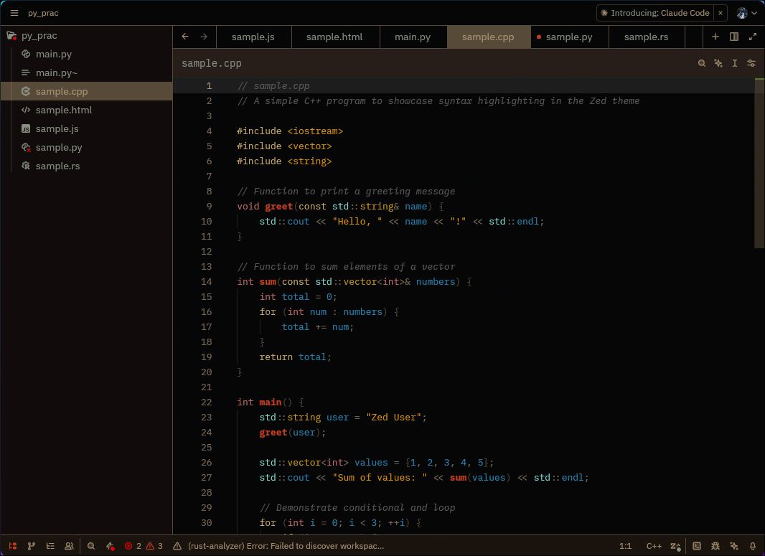Click the sample.cpp breadcrumb
Image resolution: width=765 pixels, height=556 pixels.
pos(211,63)
